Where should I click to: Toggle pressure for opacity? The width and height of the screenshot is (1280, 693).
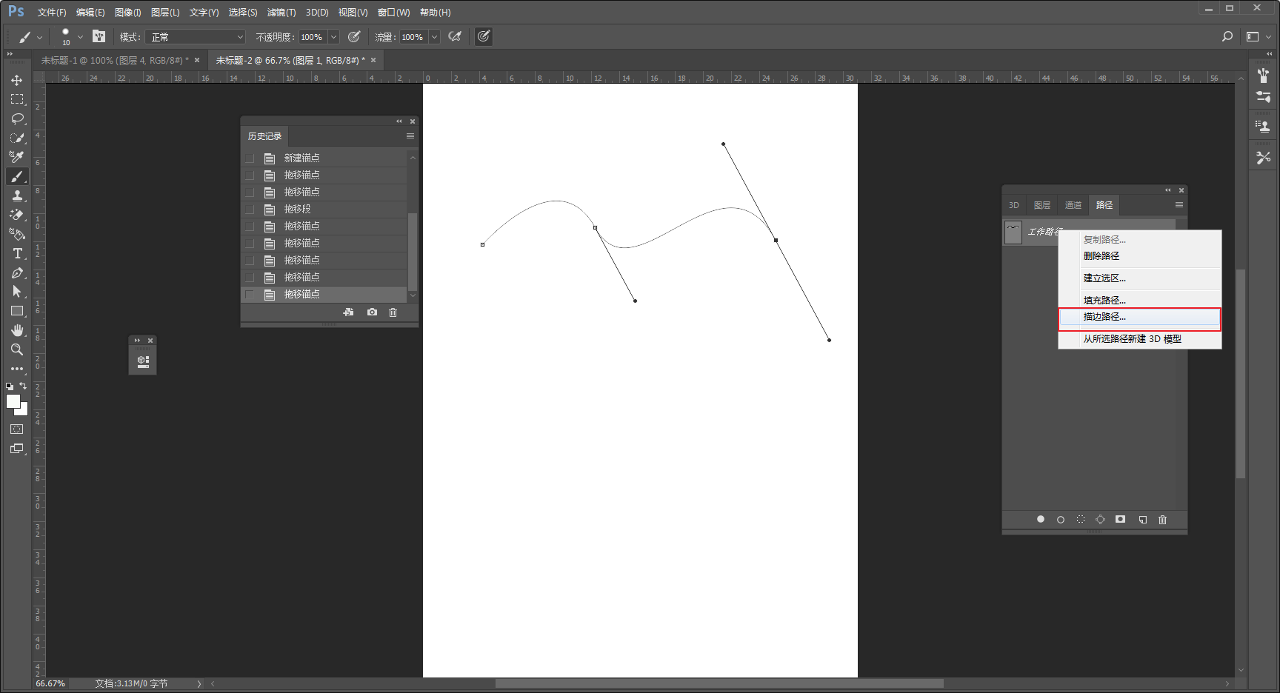click(354, 36)
